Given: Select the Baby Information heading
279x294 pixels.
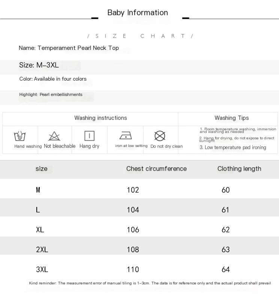Looking at the screenshot, I should coord(138,13).
